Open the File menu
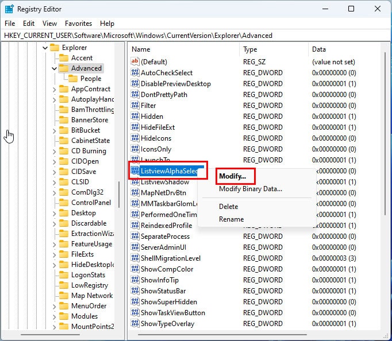This screenshot has height=341, width=392. 10,24
